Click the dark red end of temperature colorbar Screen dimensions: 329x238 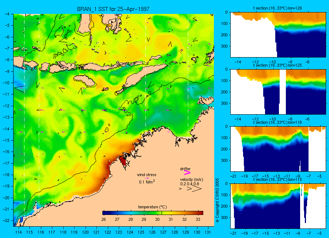[200, 213]
